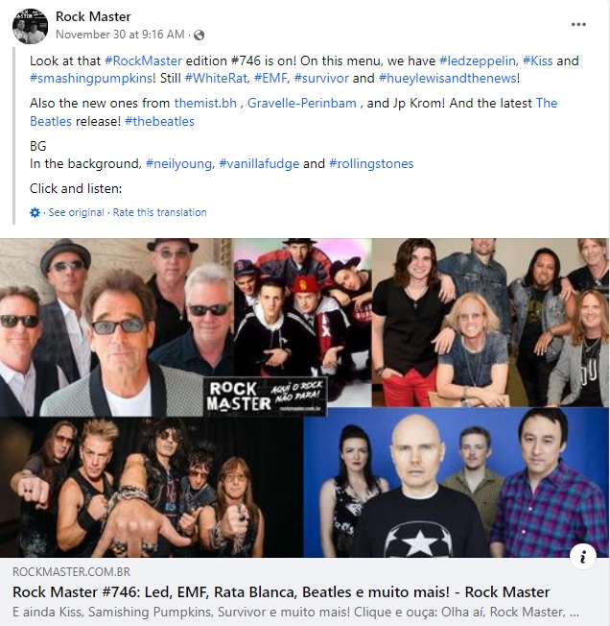
Task: Open the #smashingpumpkins hashtag
Action: click(x=91, y=78)
